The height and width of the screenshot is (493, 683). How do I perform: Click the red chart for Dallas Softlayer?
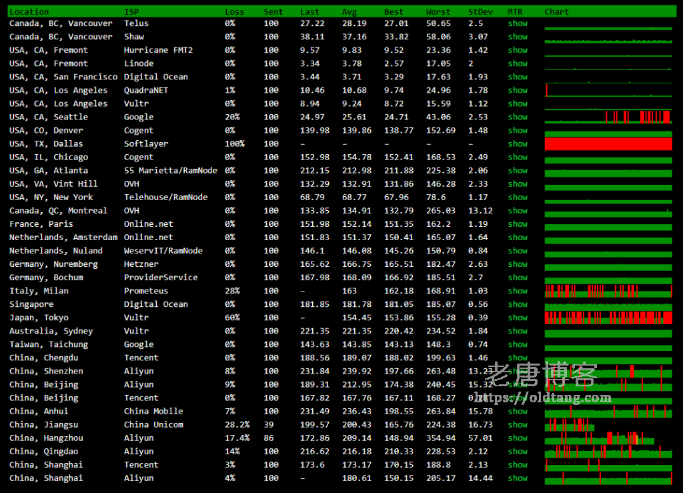click(x=608, y=143)
